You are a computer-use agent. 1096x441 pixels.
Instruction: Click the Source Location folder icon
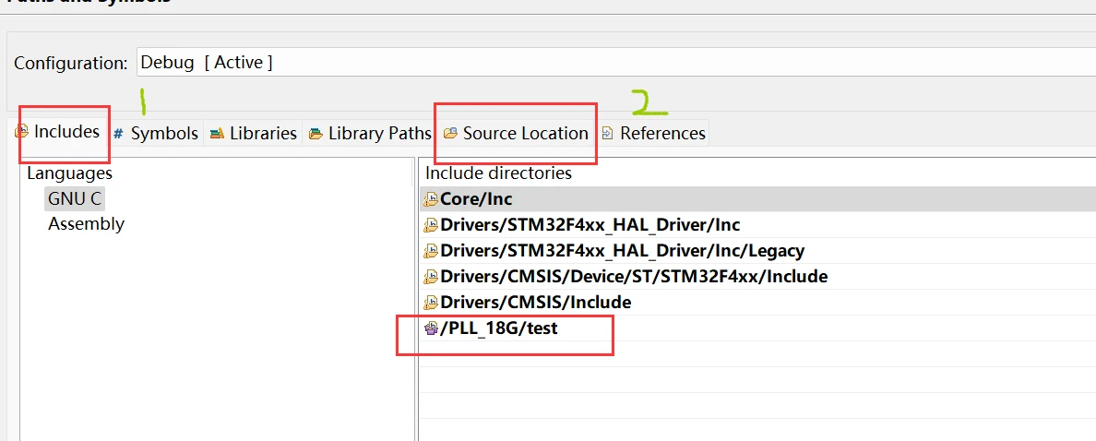(450, 134)
